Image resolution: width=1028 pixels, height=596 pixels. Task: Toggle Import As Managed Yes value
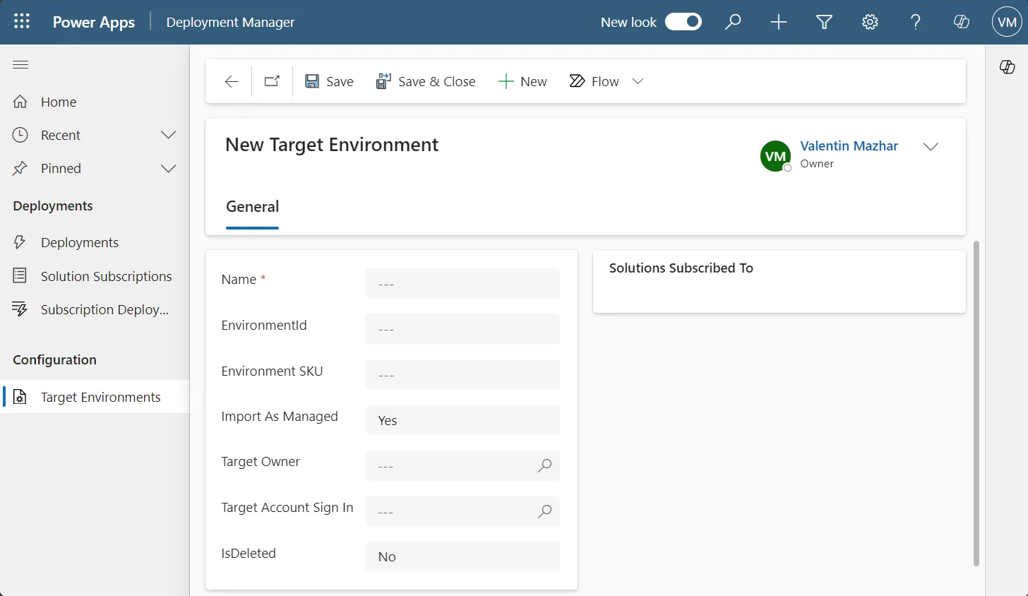462,420
